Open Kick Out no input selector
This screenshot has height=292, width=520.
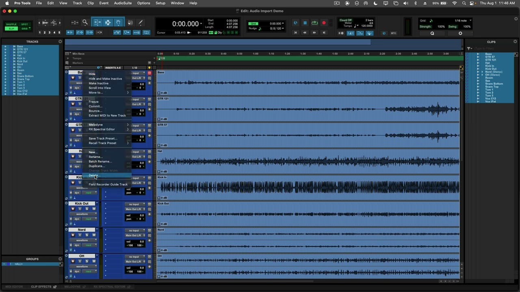(x=135, y=204)
